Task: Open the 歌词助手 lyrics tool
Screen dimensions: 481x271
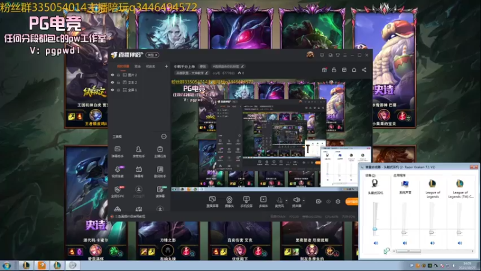Action: coord(160,172)
